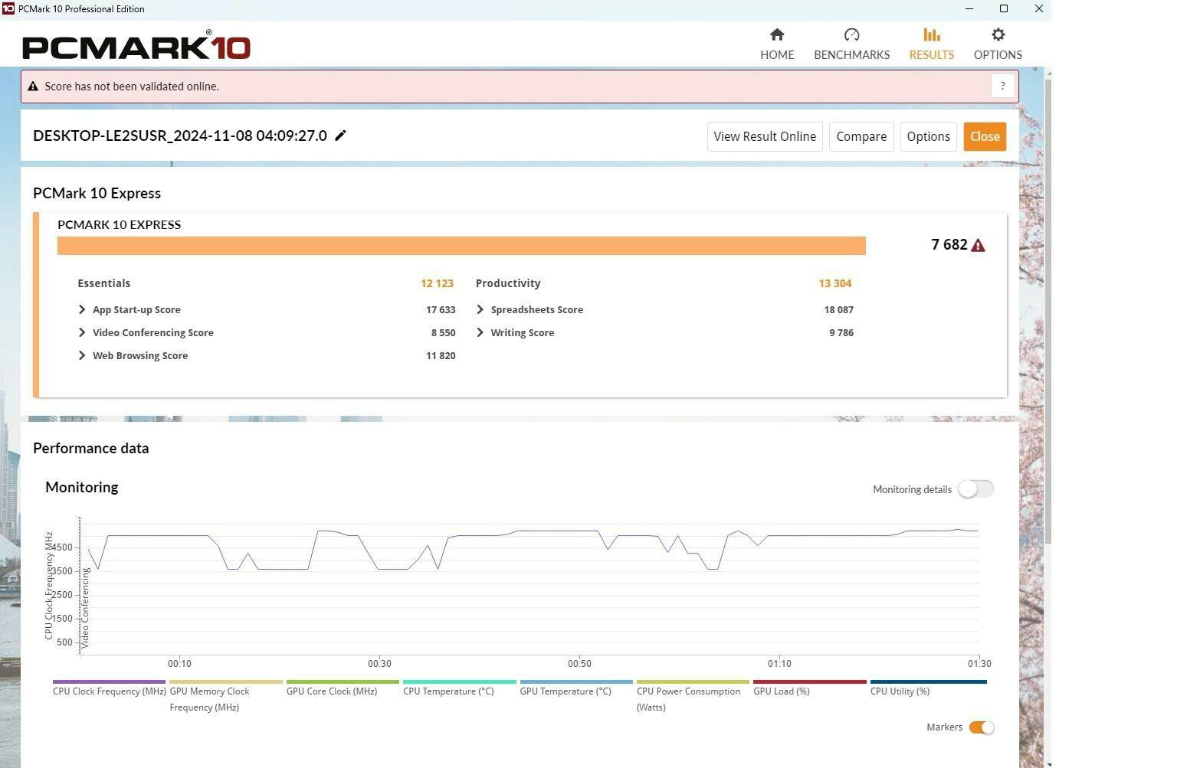The width and height of the screenshot is (1177, 768).
Task: Click the 00:30 time label on chart
Action: [379, 663]
